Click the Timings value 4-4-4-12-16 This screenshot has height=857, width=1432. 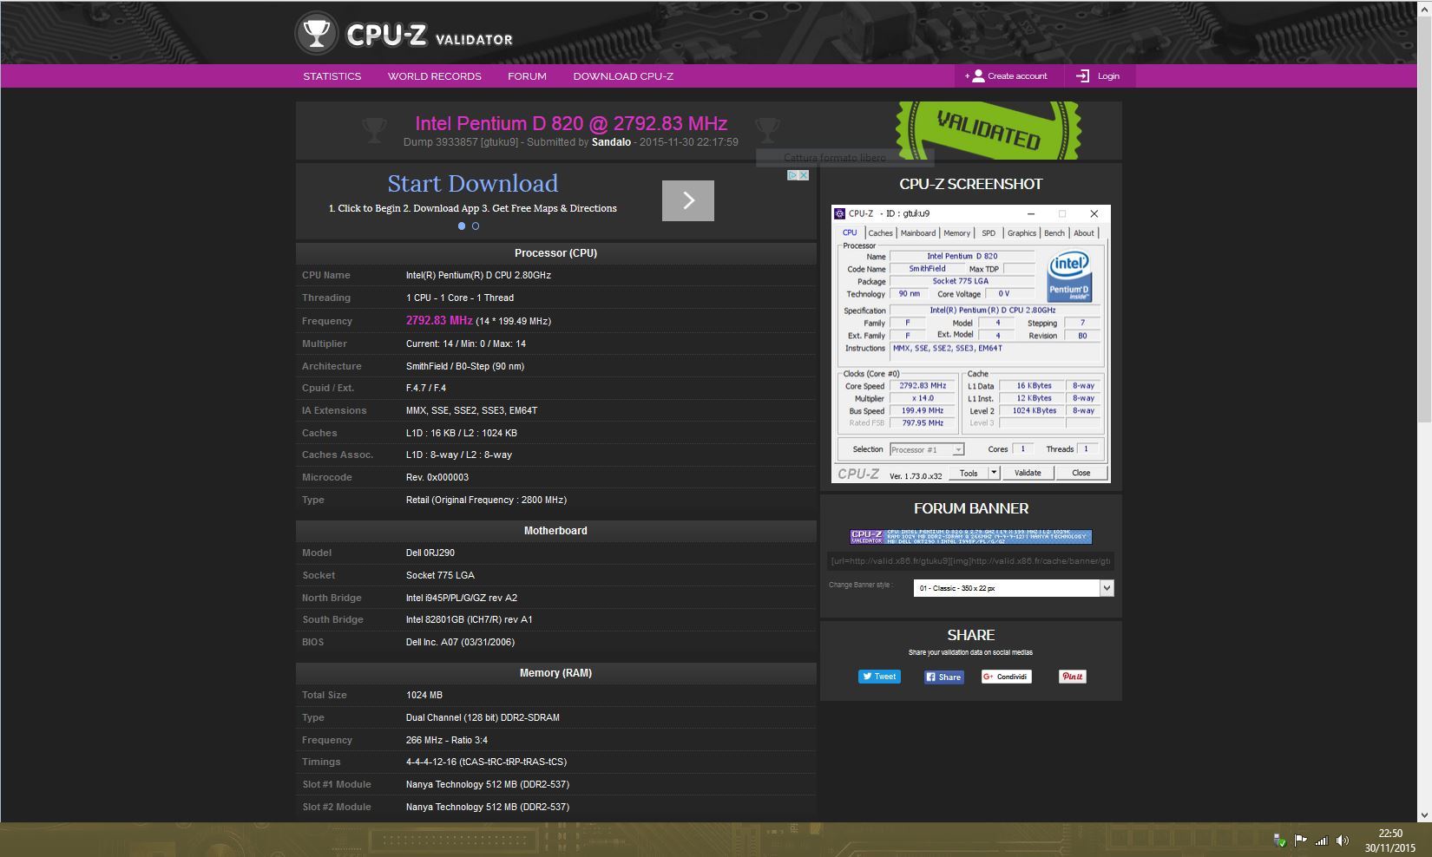pyautogui.click(x=486, y=762)
